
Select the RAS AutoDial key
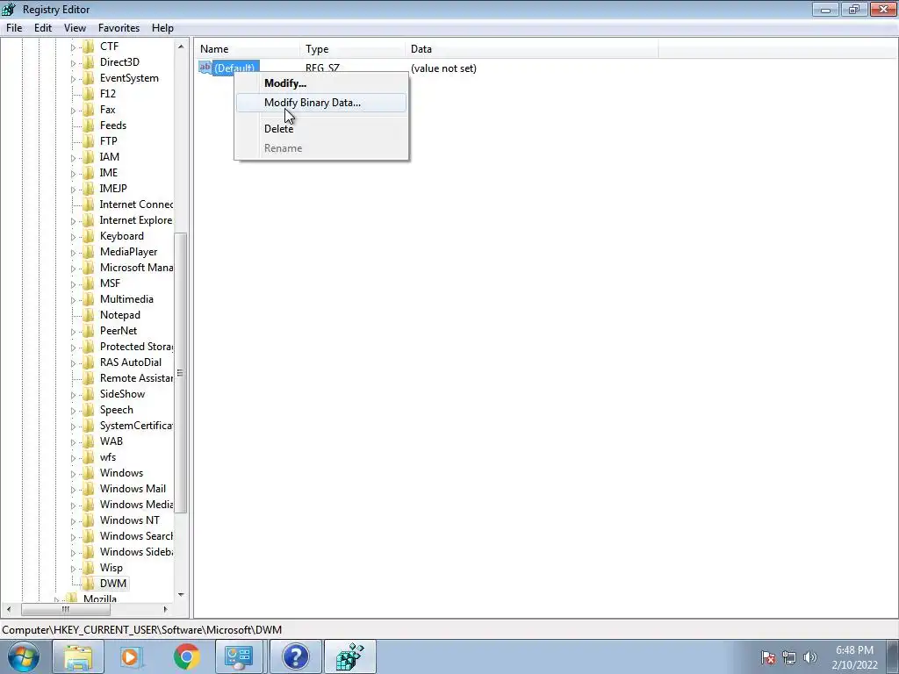point(131,362)
